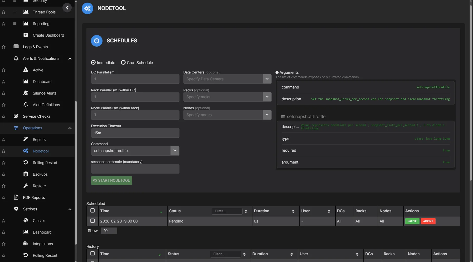Abort the pending scheduled task
Viewport: 473px width, 262px height.
pos(428,221)
